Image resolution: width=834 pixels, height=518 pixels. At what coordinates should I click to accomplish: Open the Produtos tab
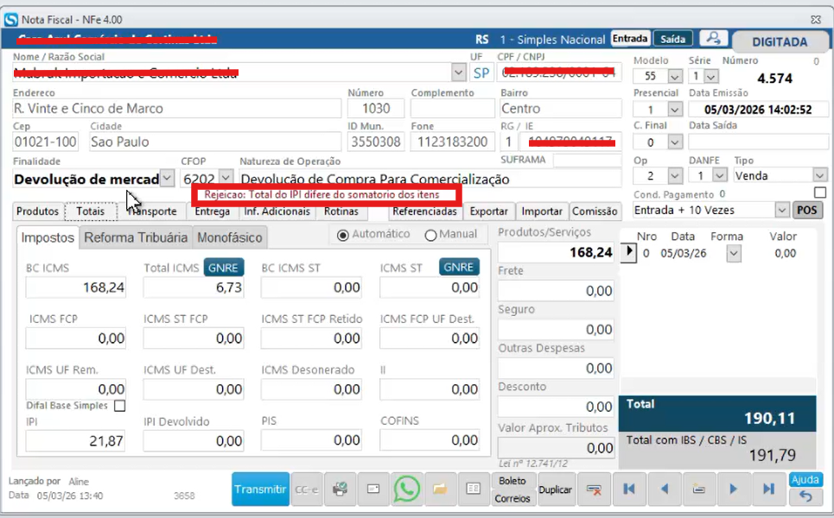(x=37, y=212)
